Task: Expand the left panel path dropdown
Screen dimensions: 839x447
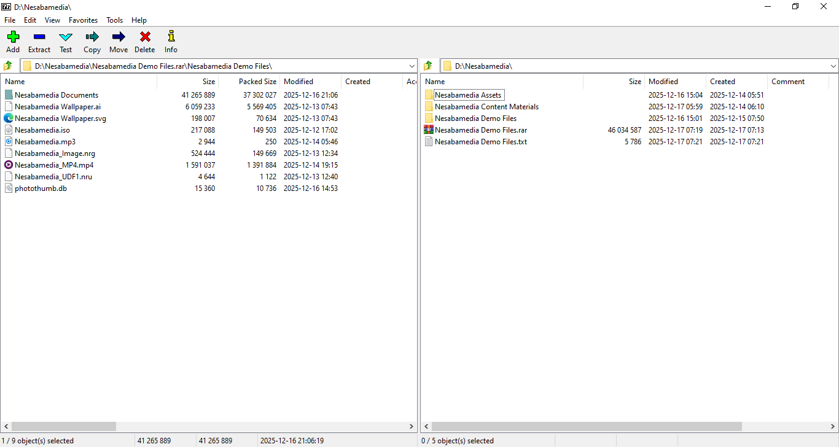Action: tap(412, 66)
